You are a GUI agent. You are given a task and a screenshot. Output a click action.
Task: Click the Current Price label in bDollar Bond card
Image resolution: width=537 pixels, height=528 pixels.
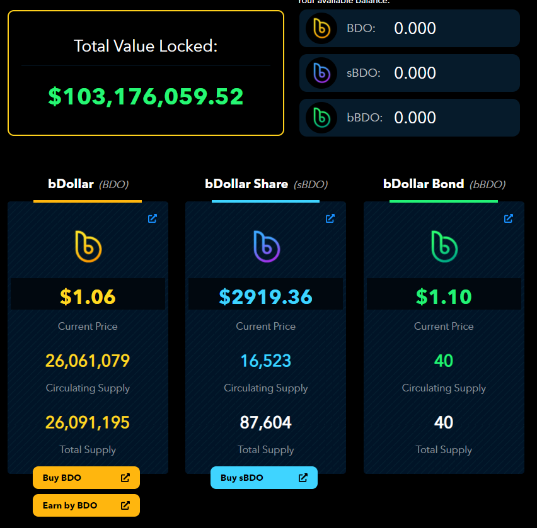(x=444, y=326)
